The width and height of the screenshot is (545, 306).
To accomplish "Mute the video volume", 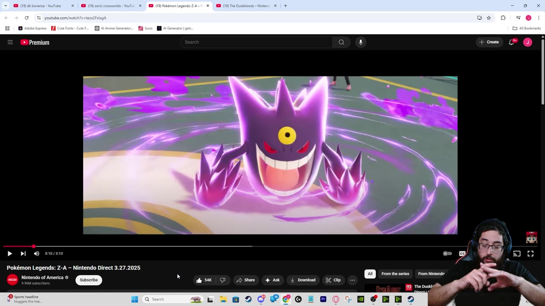I will click(37, 253).
